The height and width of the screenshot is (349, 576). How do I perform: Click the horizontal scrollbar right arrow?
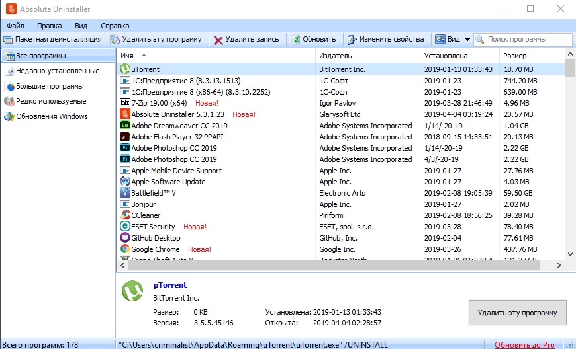[559, 266]
